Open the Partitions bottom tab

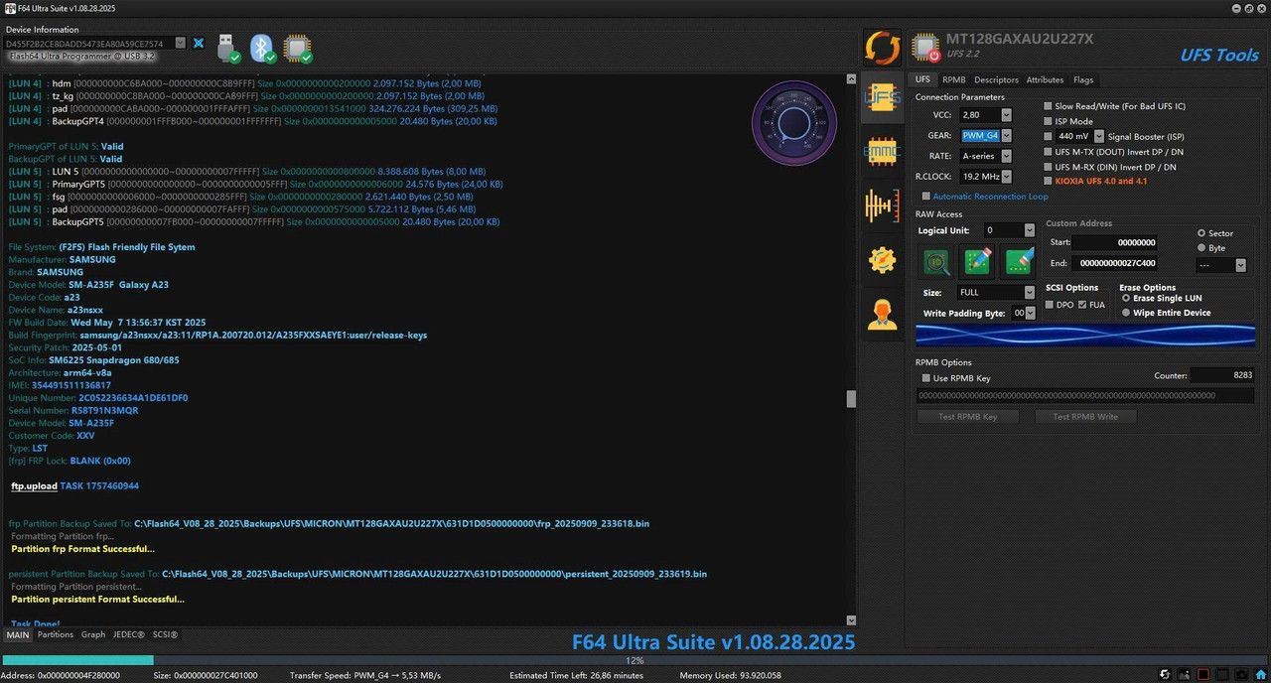click(x=56, y=634)
